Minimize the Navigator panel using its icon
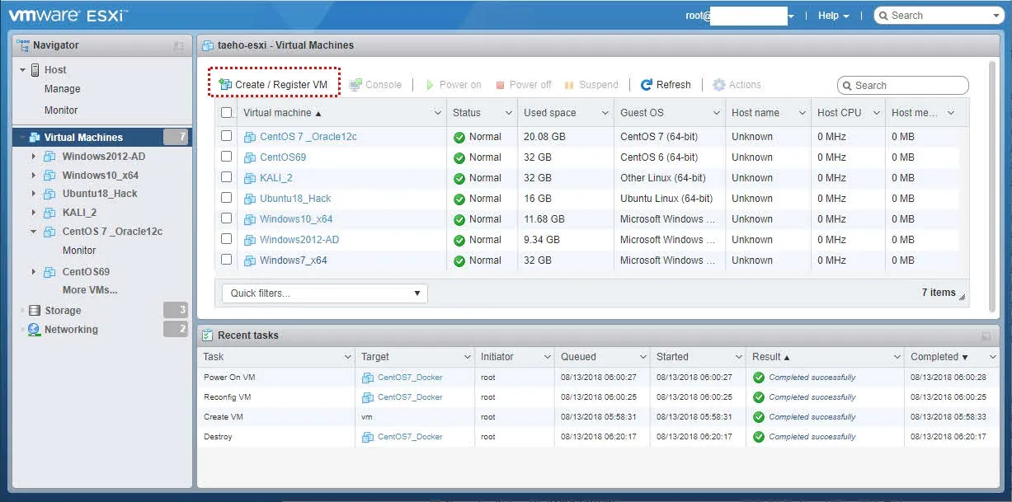Screen dimensions: 1012x502 point(178,46)
